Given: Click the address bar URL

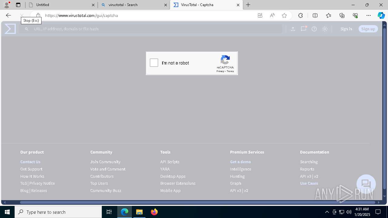Looking at the screenshot, I should pyautogui.click(x=82, y=15).
